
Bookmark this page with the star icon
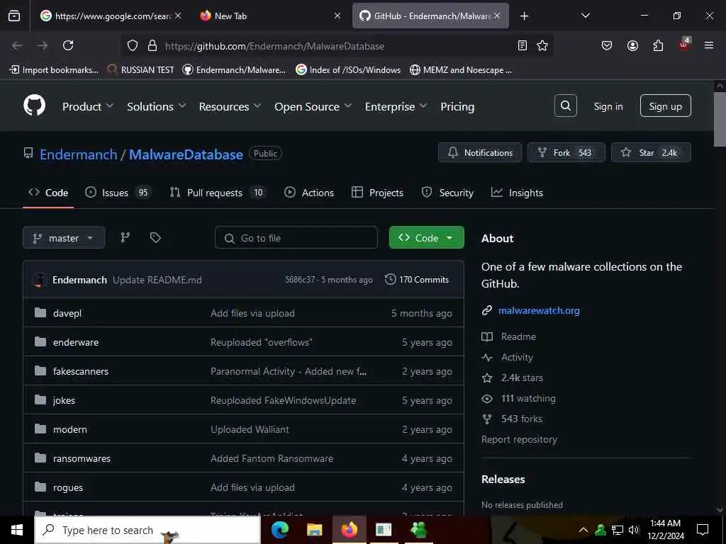pos(542,45)
